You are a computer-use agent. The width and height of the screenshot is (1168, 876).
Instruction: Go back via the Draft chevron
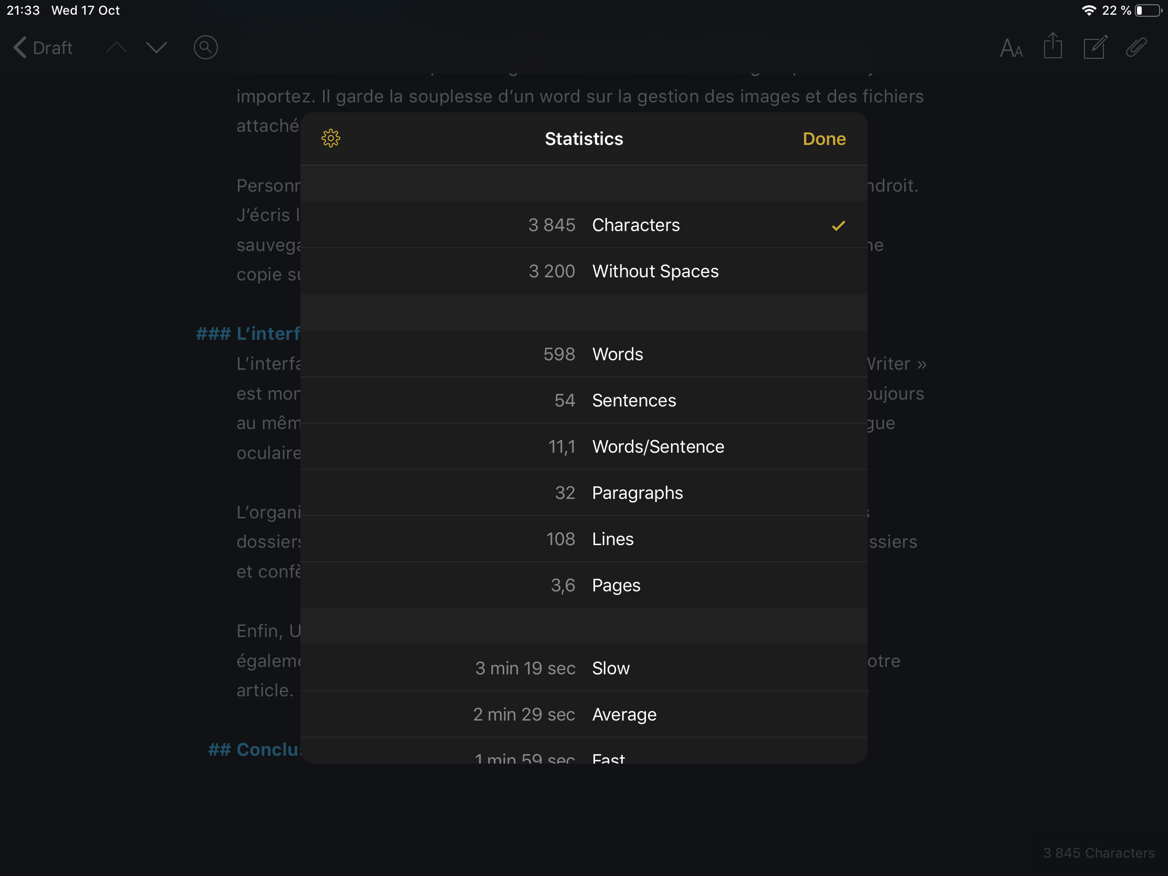[42, 47]
